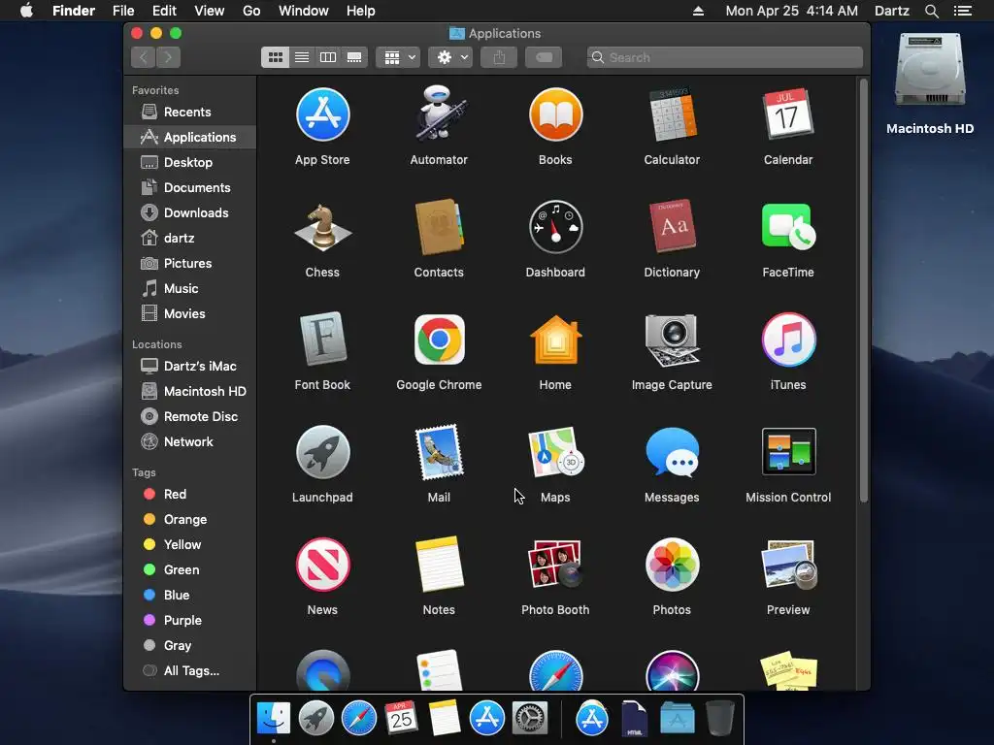Click the Mission Control app icon
This screenshot has height=745, width=994.
coord(788,452)
